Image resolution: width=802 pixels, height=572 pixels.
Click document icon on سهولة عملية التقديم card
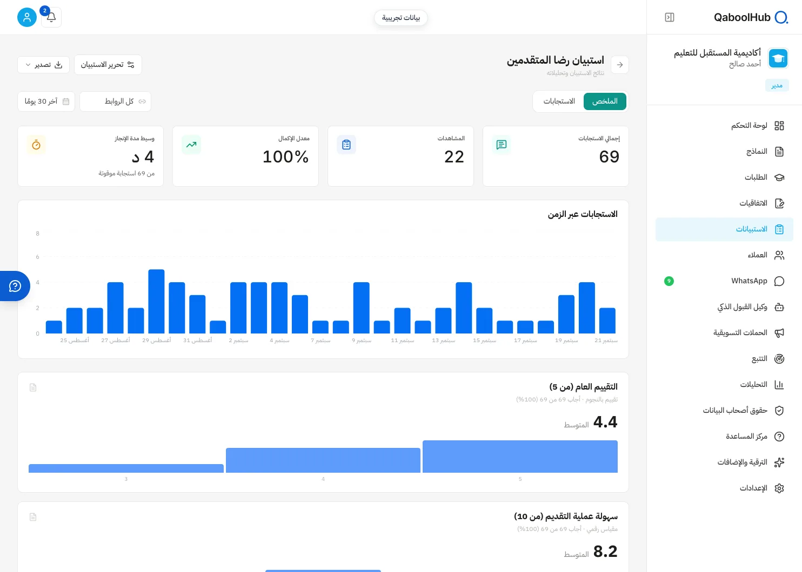click(x=33, y=517)
